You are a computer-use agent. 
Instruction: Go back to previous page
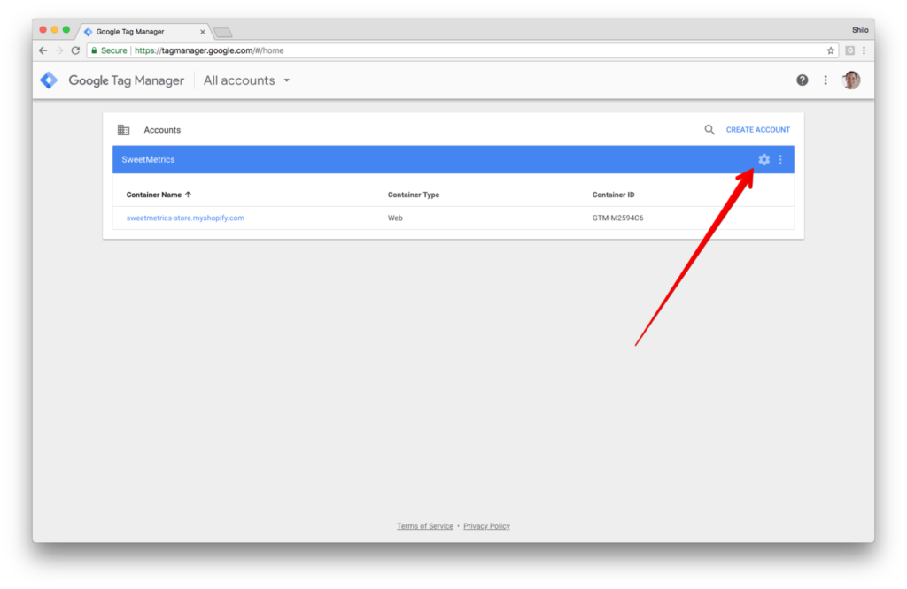(x=43, y=50)
